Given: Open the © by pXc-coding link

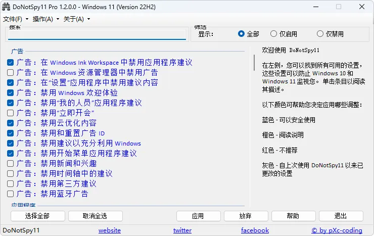Looking at the screenshot, I should point(337,230).
